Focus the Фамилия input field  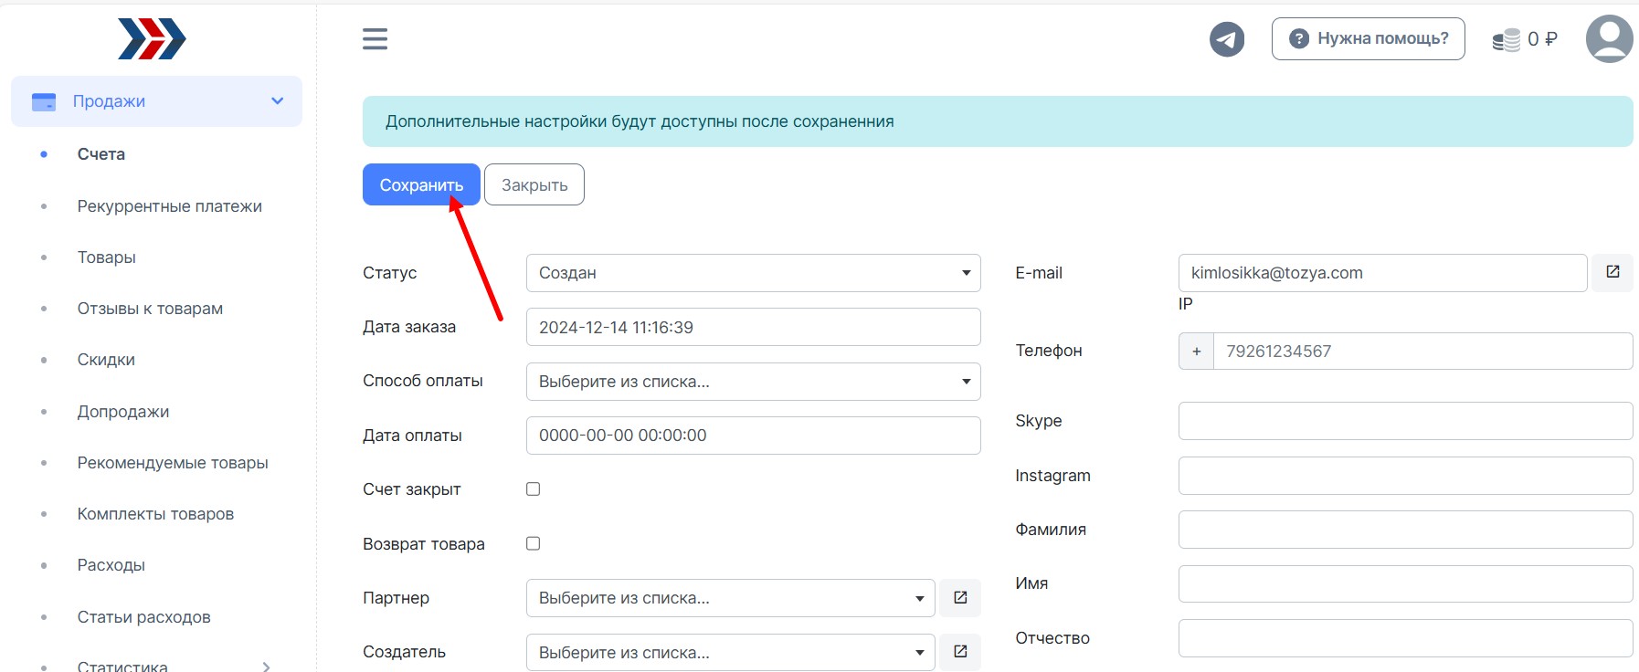(1405, 530)
